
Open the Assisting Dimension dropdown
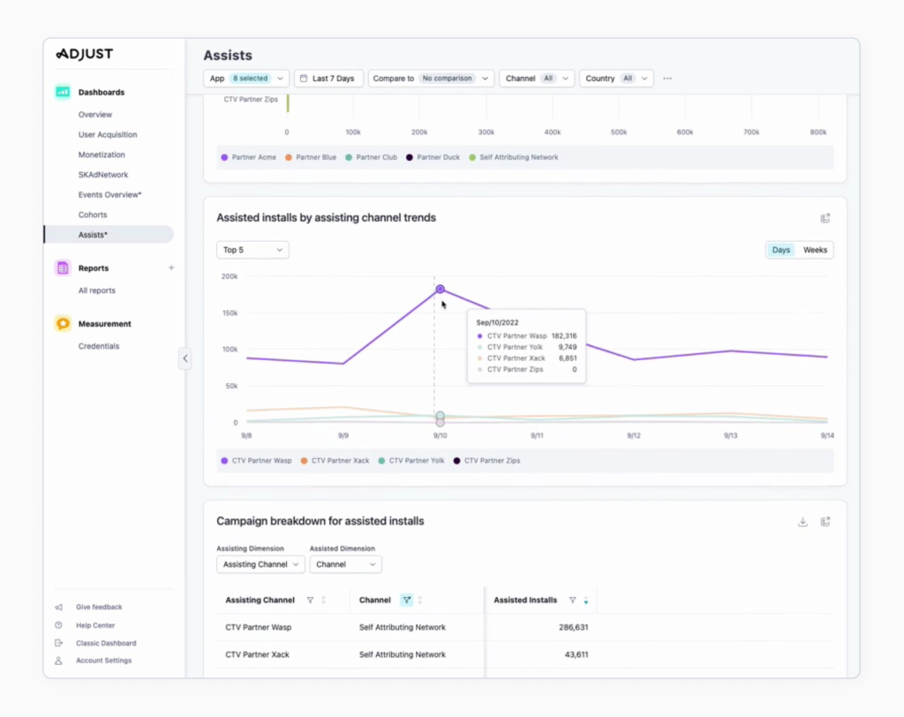coord(260,564)
